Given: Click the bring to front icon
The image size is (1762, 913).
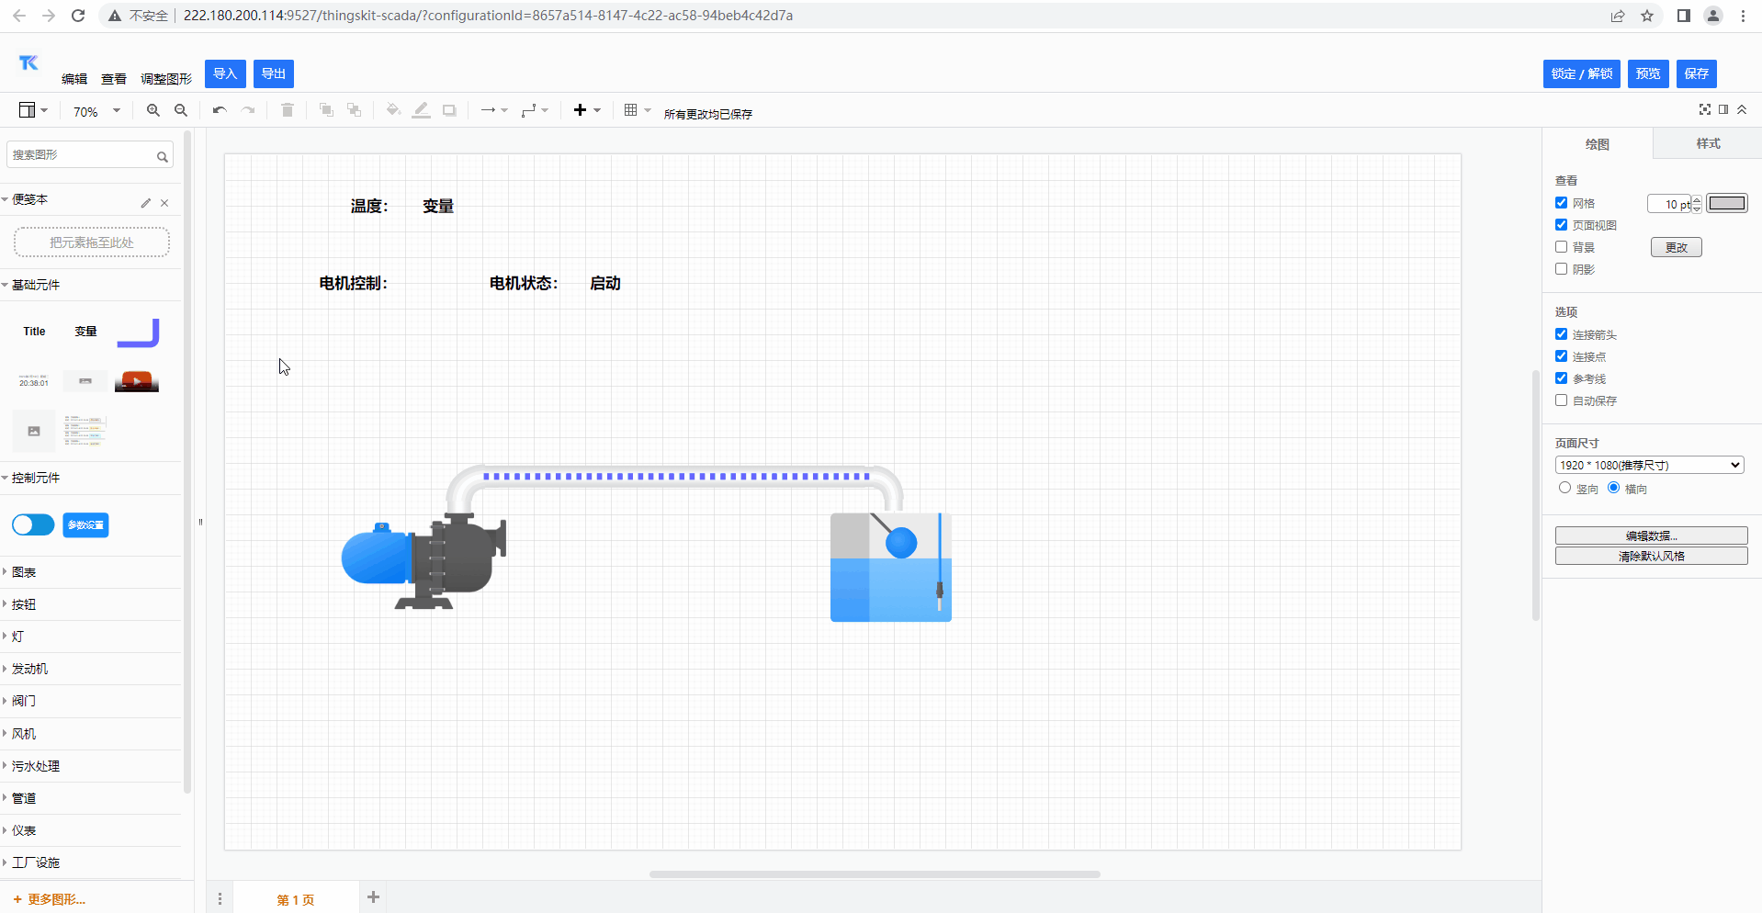Looking at the screenshot, I should pyautogui.click(x=326, y=110).
